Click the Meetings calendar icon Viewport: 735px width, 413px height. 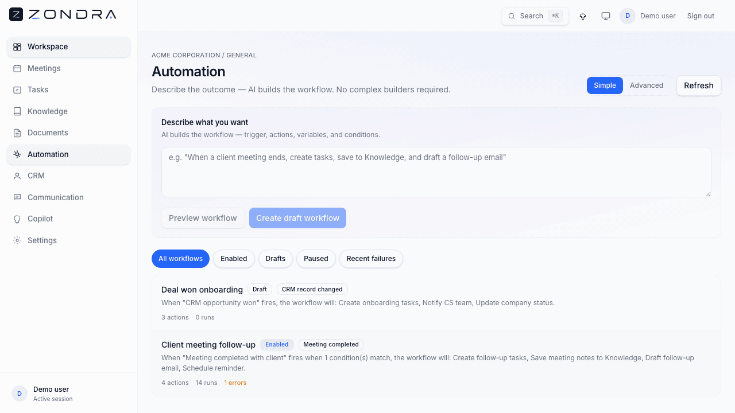pos(17,68)
